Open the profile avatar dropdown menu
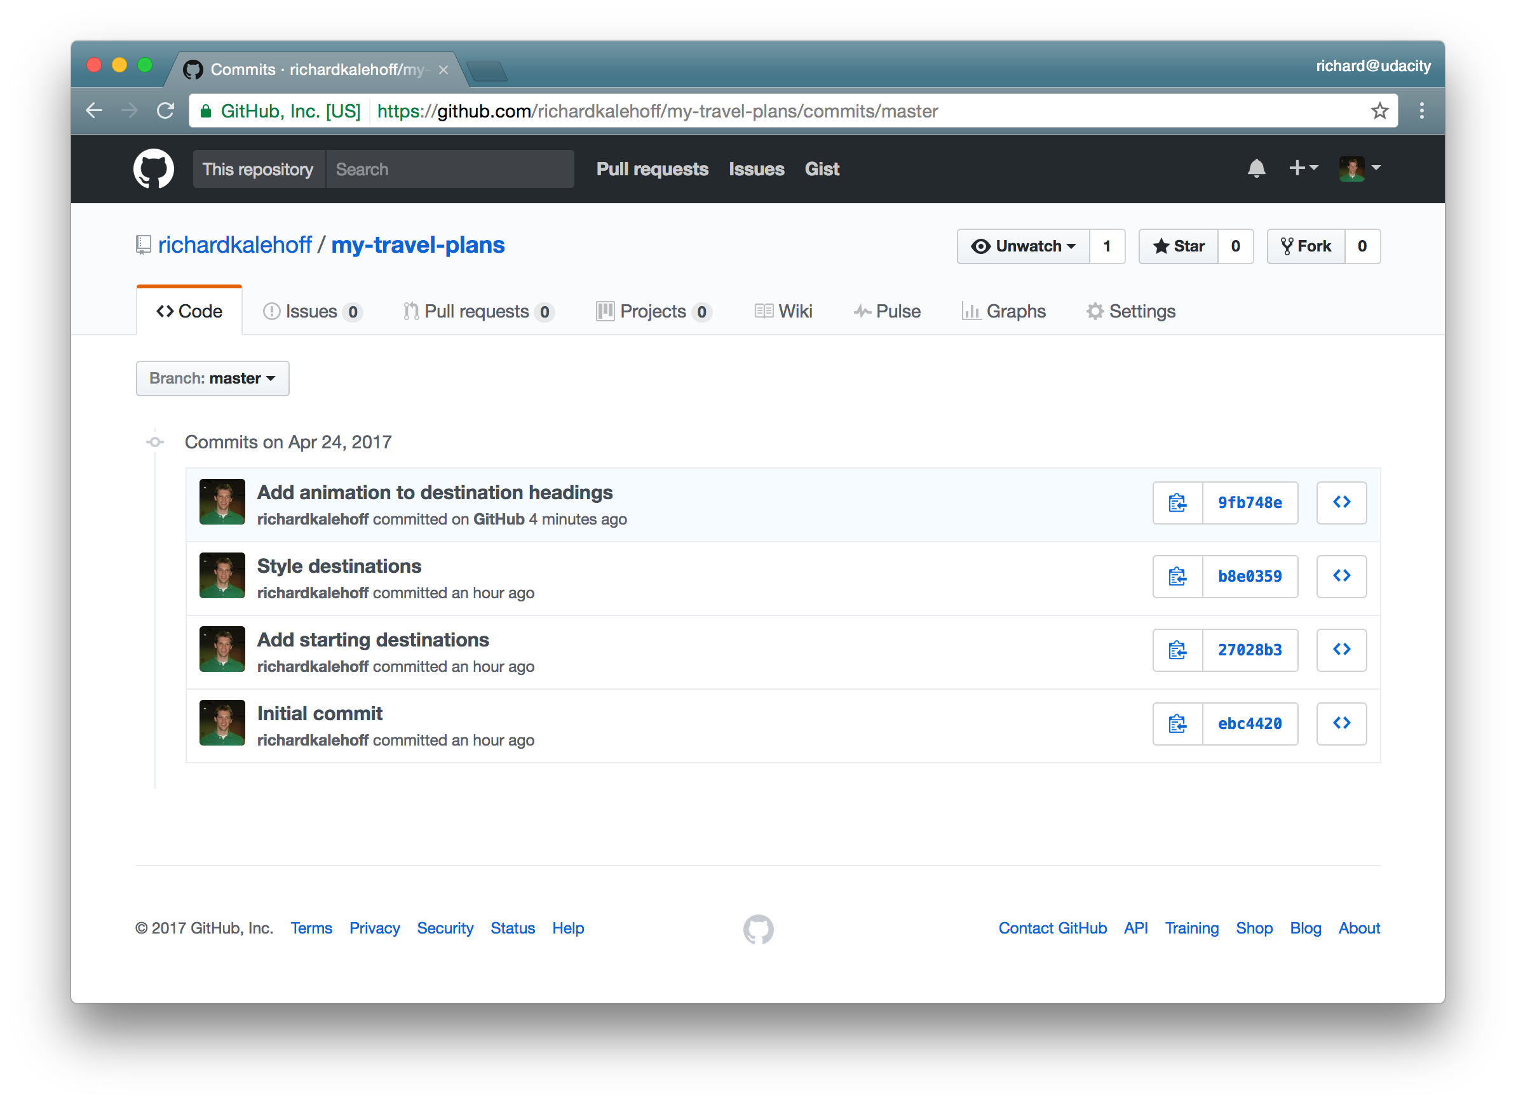Viewport: 1516px width, 1105px height. tap(1360, 168)
